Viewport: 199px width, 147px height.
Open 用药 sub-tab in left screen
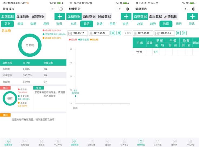[x=46, y=24]
